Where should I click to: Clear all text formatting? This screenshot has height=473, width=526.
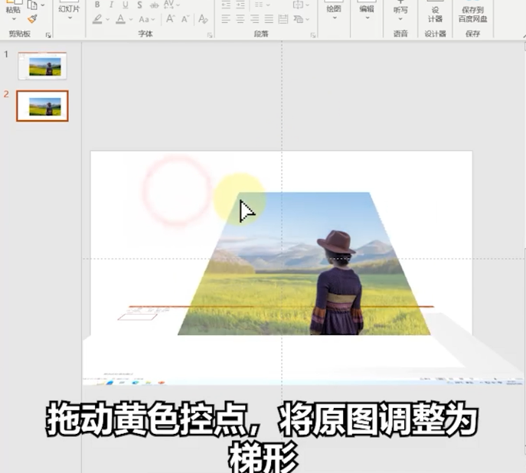(203, 19)
